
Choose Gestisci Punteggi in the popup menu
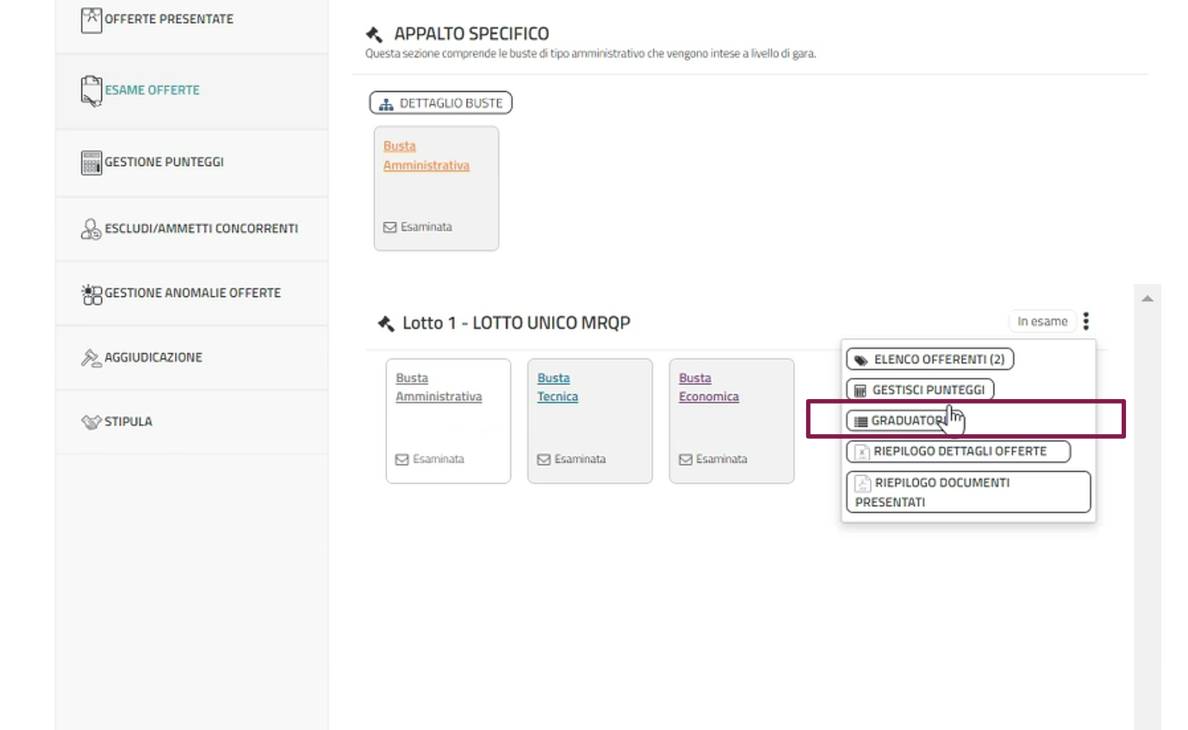tap(919, 390)
